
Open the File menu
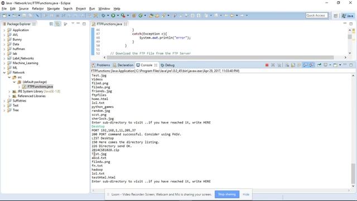[x=4, y=9]
